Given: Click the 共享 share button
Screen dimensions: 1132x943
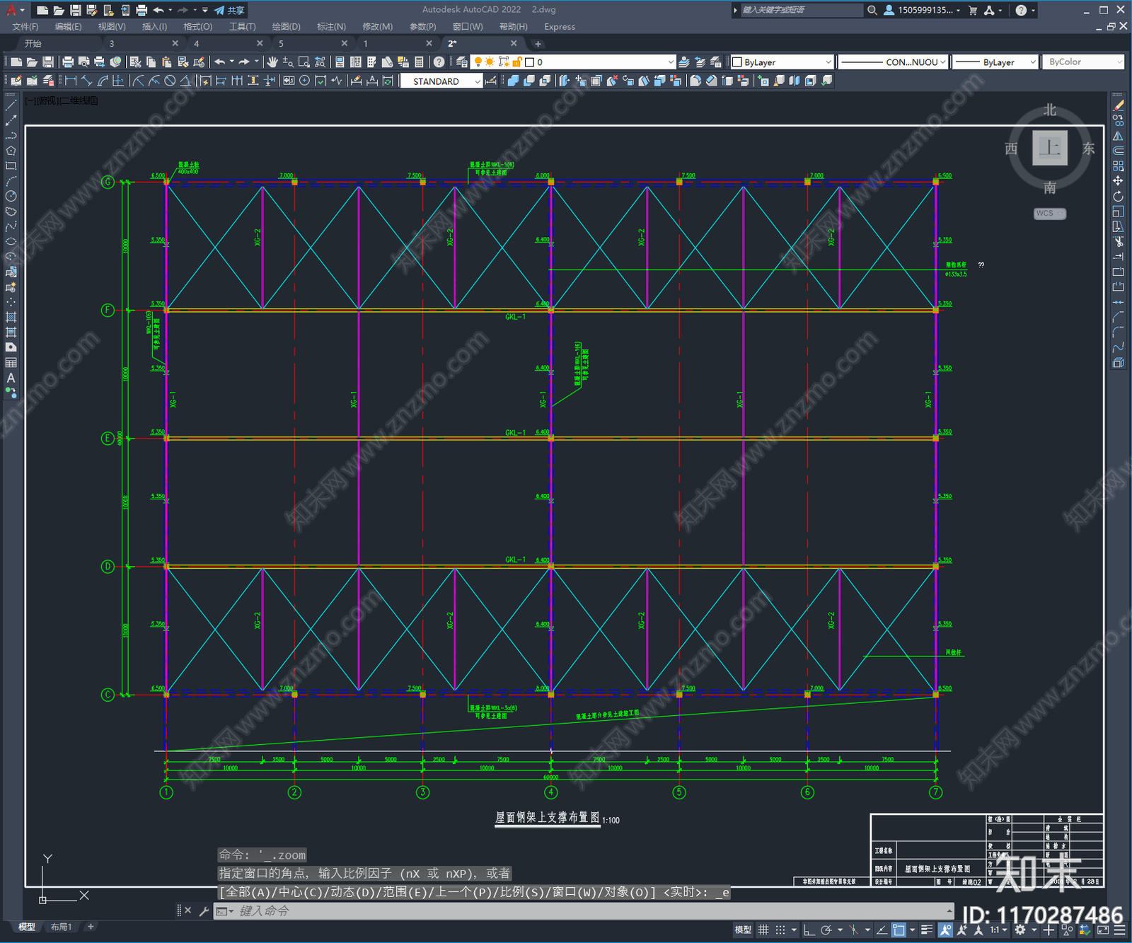Looking at the screenshot, I should click(x=229, y=10).
